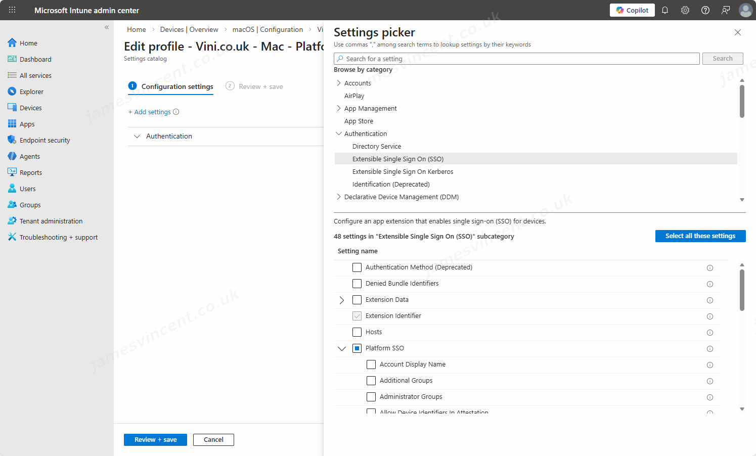Enable Account Display Name checkbox
Viewport: 756px width, 456px height.
[x=371, y=364]
